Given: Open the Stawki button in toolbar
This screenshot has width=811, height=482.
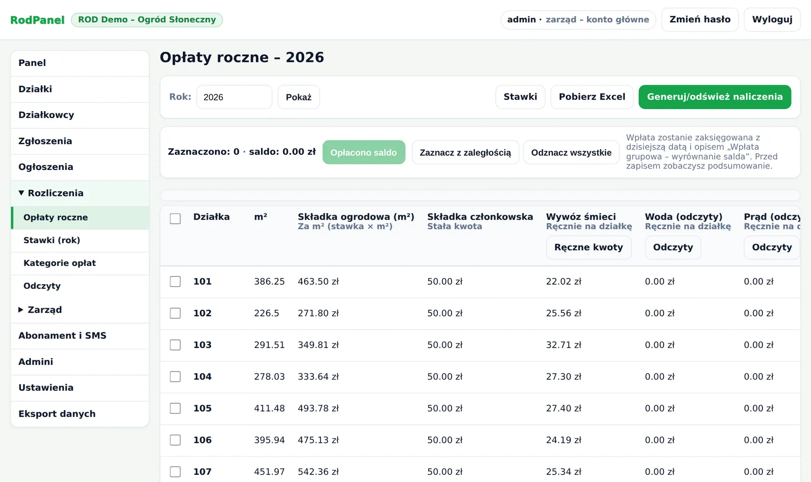Looking at the screenshot, I should (x=520, y=97).
